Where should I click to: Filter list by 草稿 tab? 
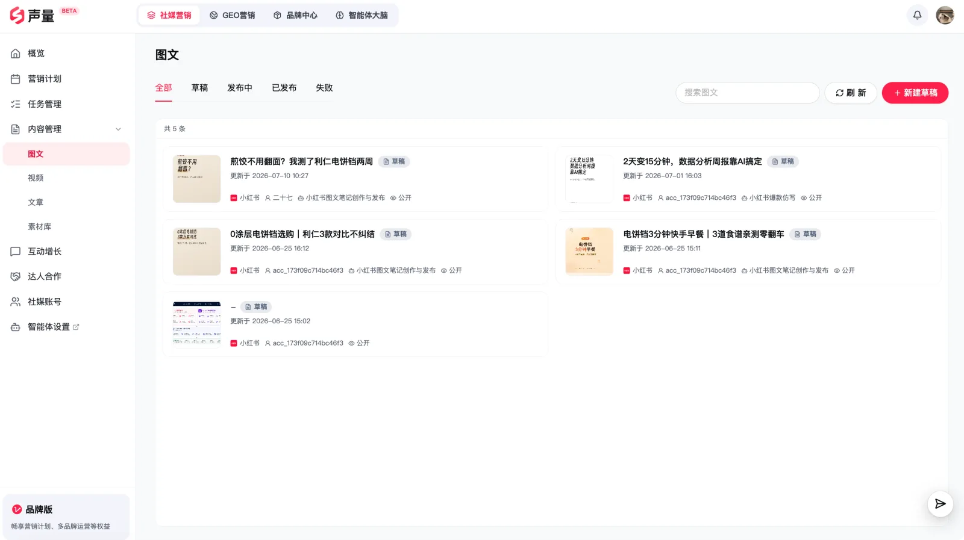199,88
